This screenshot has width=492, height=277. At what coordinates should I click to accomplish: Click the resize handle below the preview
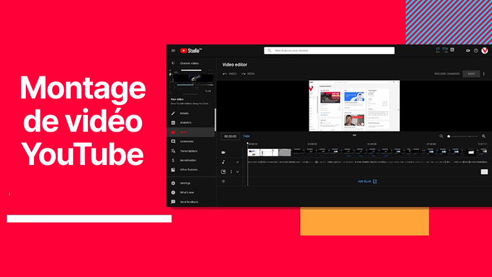(x=354, y=135)
